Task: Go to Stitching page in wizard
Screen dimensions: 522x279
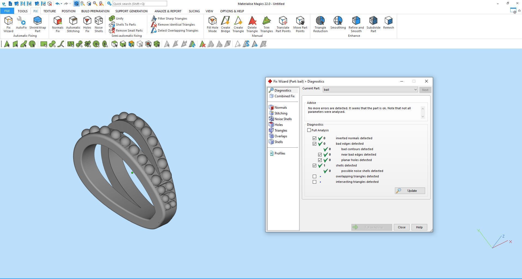Action: [278, 113]
